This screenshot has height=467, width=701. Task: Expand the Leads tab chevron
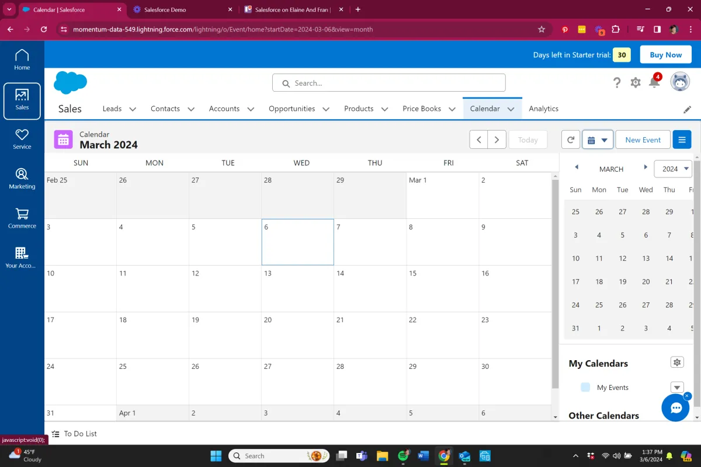click(x=133, y=109)
